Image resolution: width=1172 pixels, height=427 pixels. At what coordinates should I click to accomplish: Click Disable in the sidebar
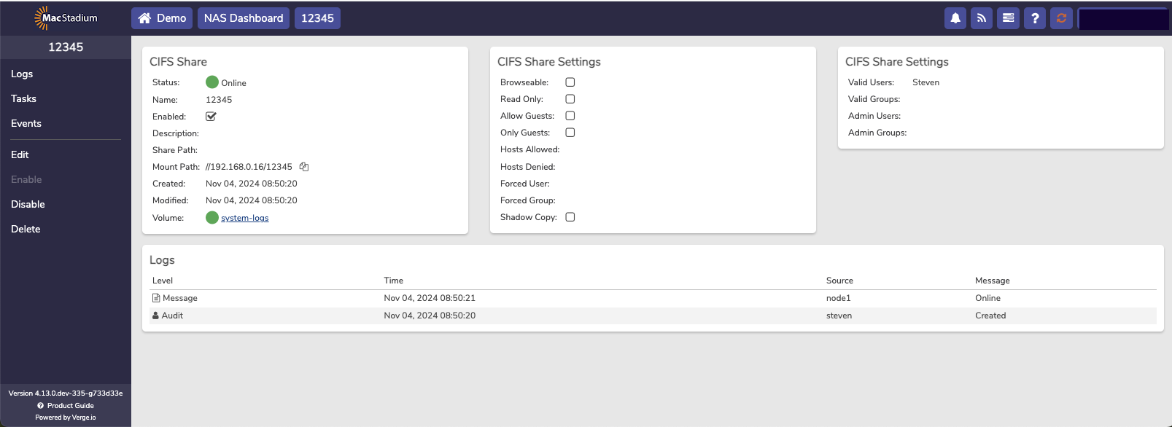[x=28, y=204]
